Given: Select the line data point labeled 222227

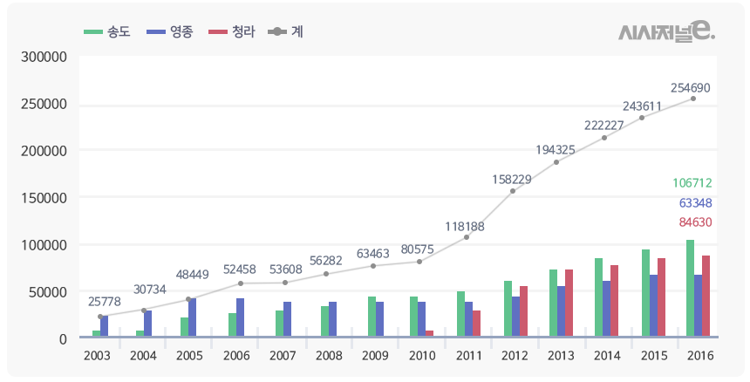Looking at the screenshot, I should point(603,138).
